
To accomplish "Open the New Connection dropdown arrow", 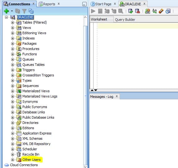I will 12,11.
